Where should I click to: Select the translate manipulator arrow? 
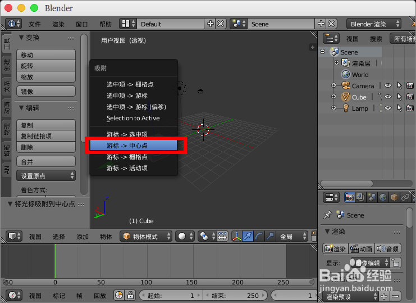248,236
